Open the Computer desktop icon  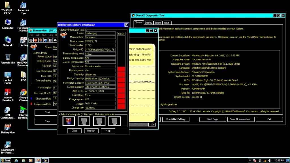click(8, 24)
